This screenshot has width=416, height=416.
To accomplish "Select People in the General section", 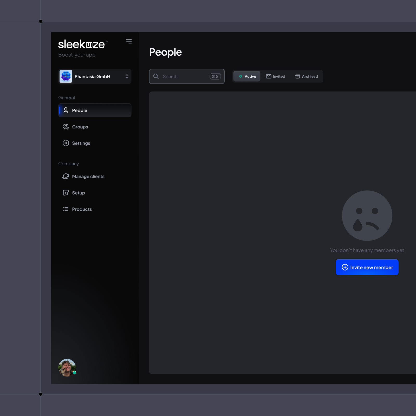I will [x=80, y=110].
